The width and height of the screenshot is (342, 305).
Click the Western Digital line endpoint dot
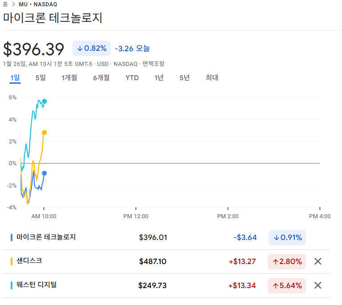[x=44, y=102]
